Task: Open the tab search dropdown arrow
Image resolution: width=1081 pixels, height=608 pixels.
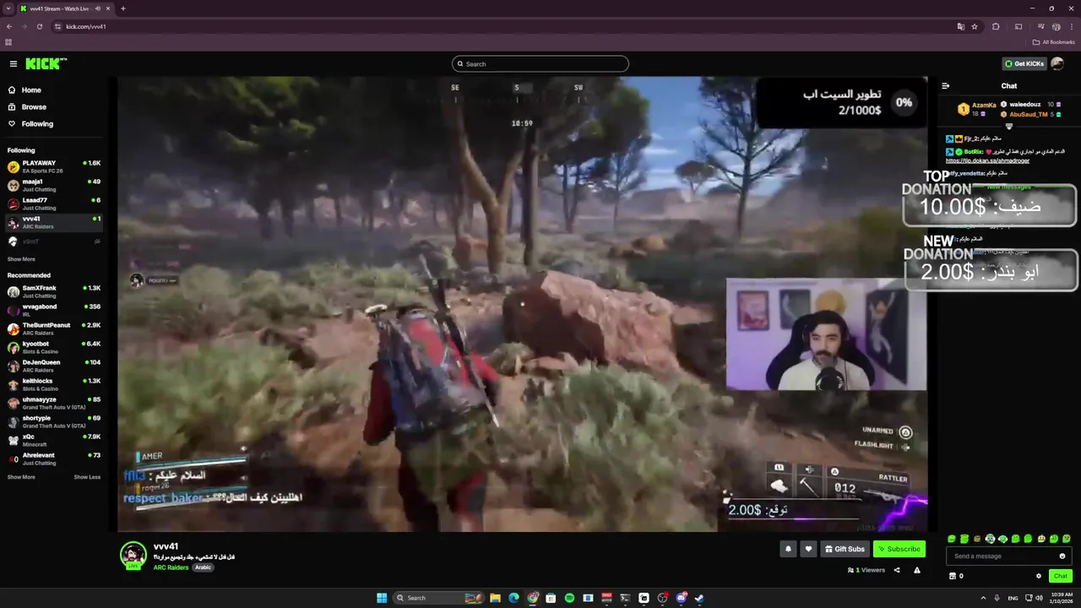Action: tap(8, 8)
